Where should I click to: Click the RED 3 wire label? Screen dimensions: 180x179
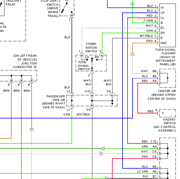coord(151,16)
